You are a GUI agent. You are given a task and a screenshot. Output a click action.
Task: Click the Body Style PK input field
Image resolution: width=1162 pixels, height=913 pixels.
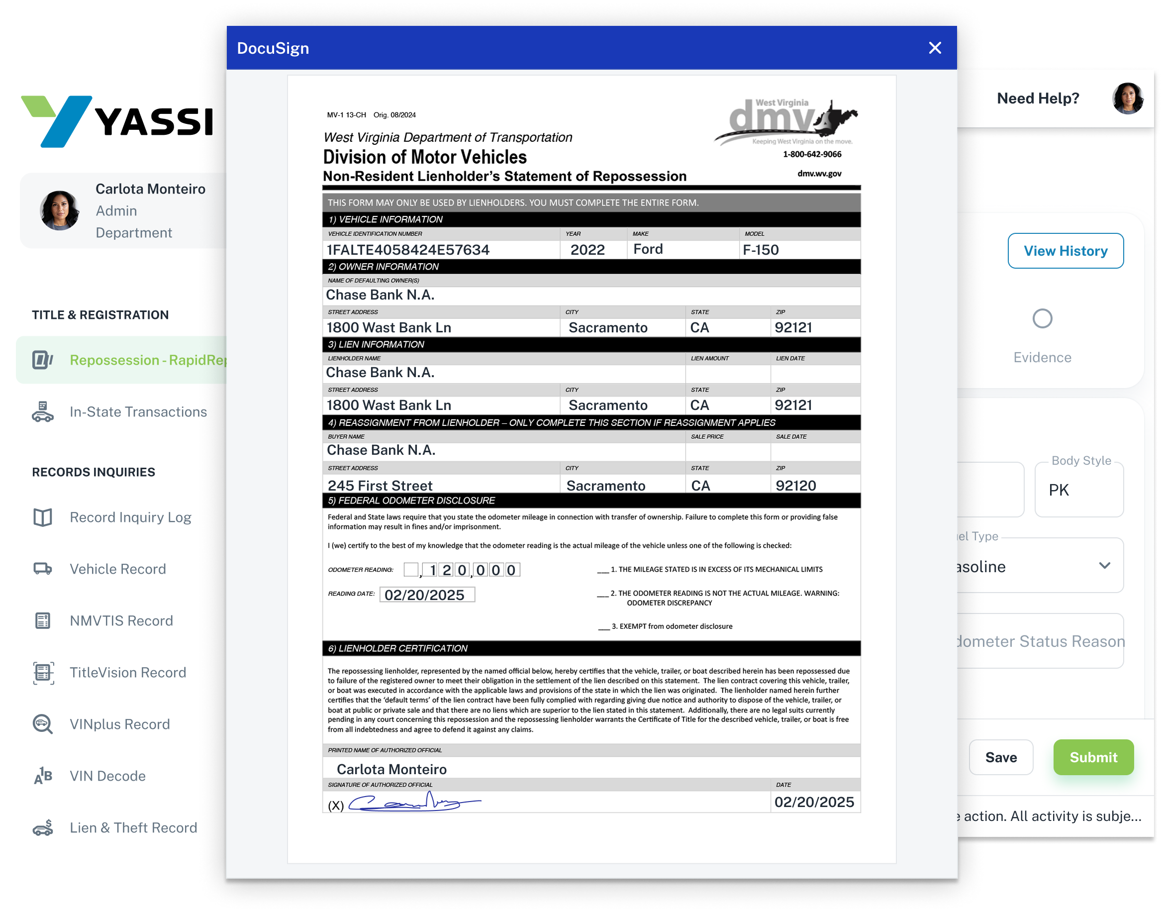(1078, 490)
